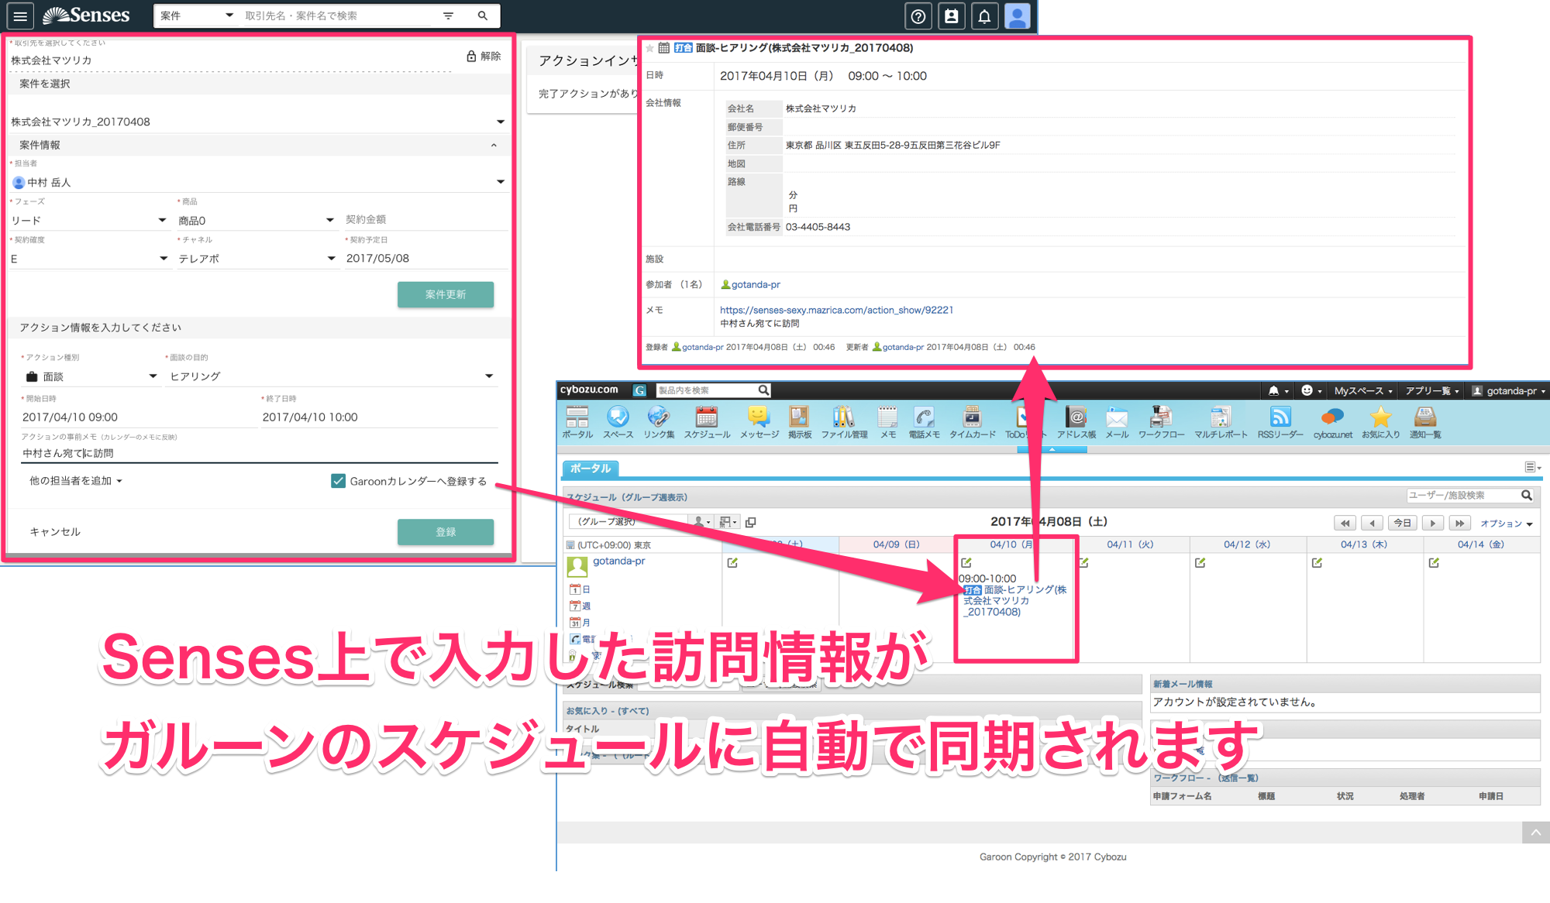Open the gotanda-pr user menu in Garoon header
Viewport: 1550px width, 903px height.
tap(1508, 390)
